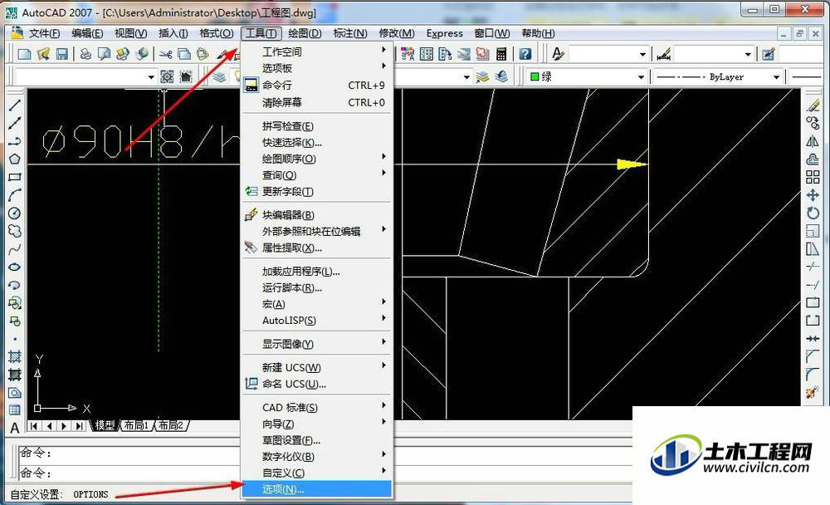Click the Copy icon in toolbar
This screenshot has height=505, width=830.
point(184,53)
